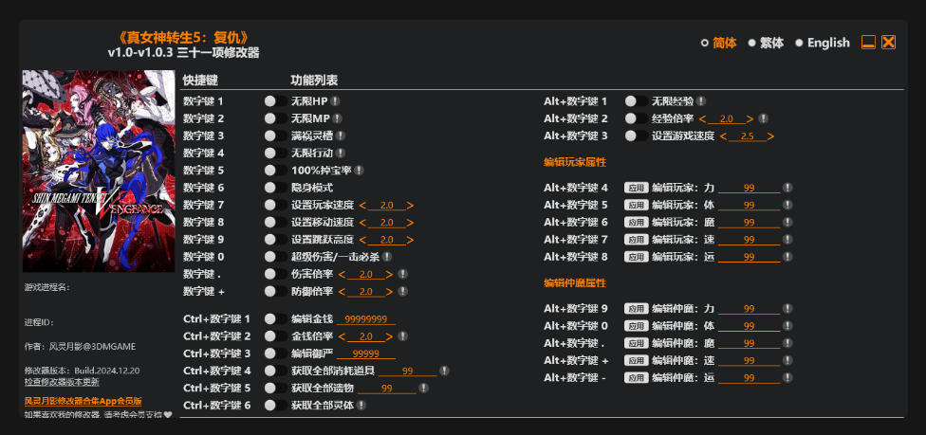The image size is (926, 435).
Task: Click info icon on 编辑仲魔：速 row
Action: click(x=787, y=360)
